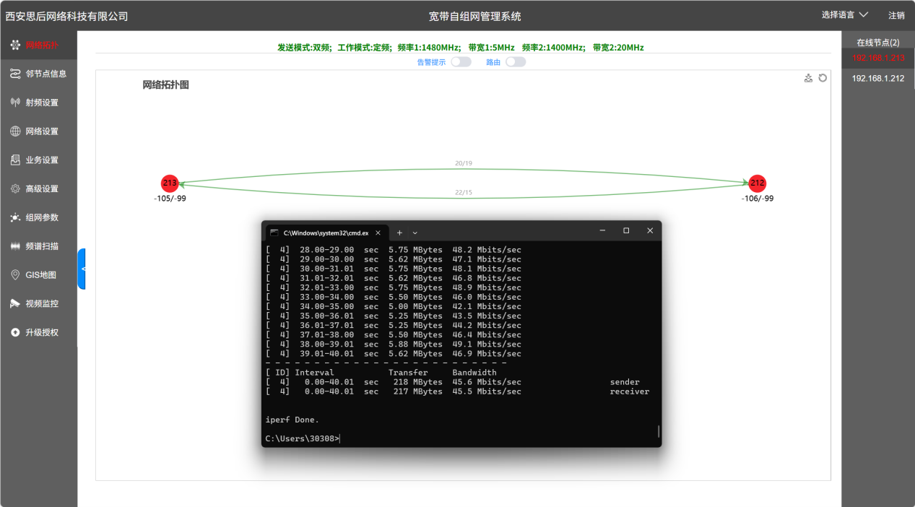Screen dimensions: 915x507
Task: Click the 组网参数 sidebar icon
Action: coord(15,217)
